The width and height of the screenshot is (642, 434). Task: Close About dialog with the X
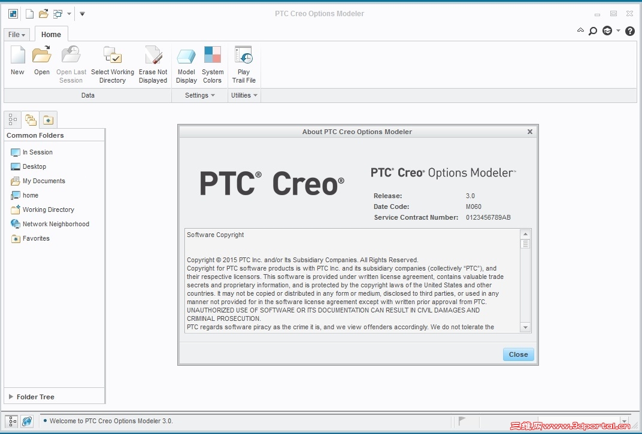[530, 132]
